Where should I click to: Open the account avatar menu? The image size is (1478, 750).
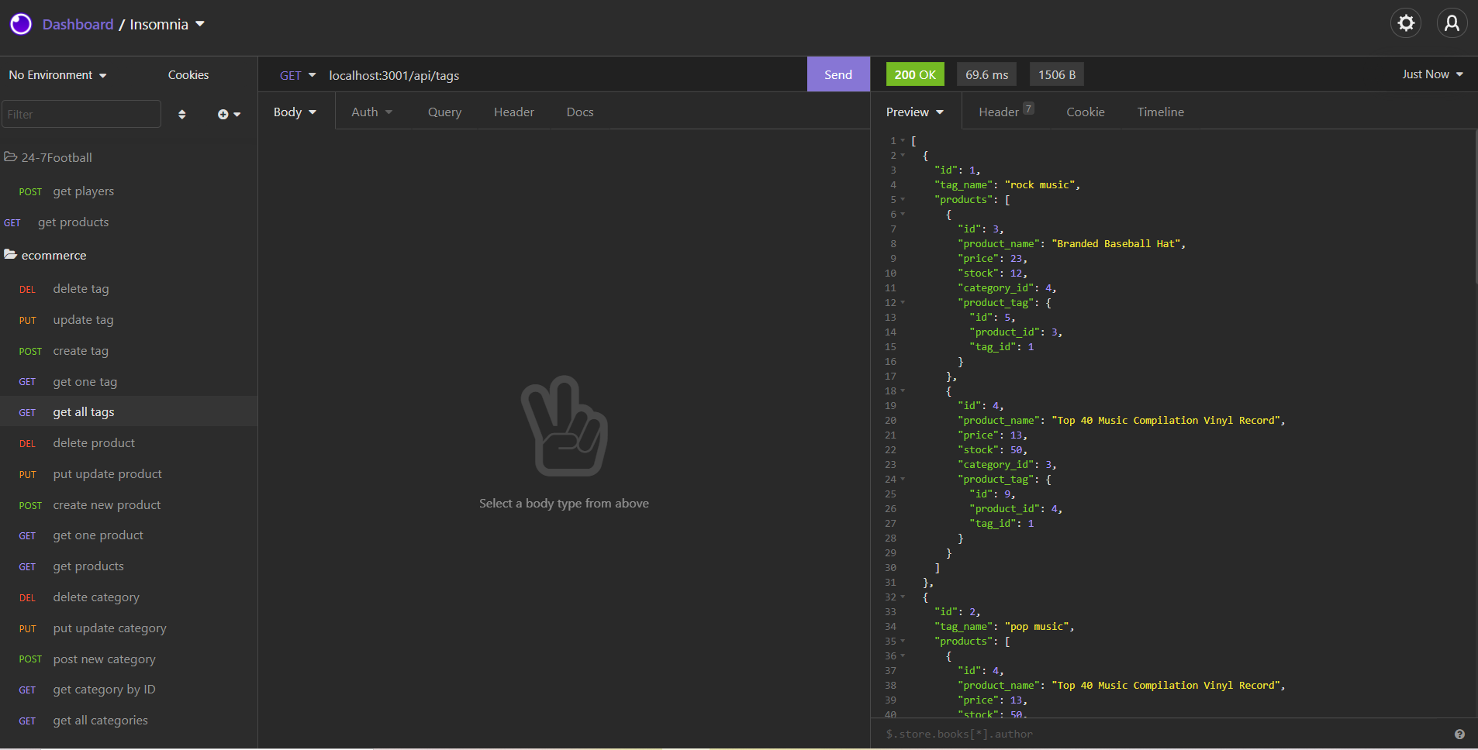pos(1452,23)
